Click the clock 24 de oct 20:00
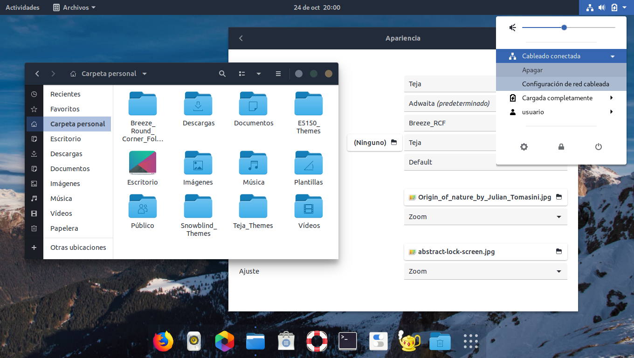Viewport: 634px width, 358px height. tap(317, 7)
